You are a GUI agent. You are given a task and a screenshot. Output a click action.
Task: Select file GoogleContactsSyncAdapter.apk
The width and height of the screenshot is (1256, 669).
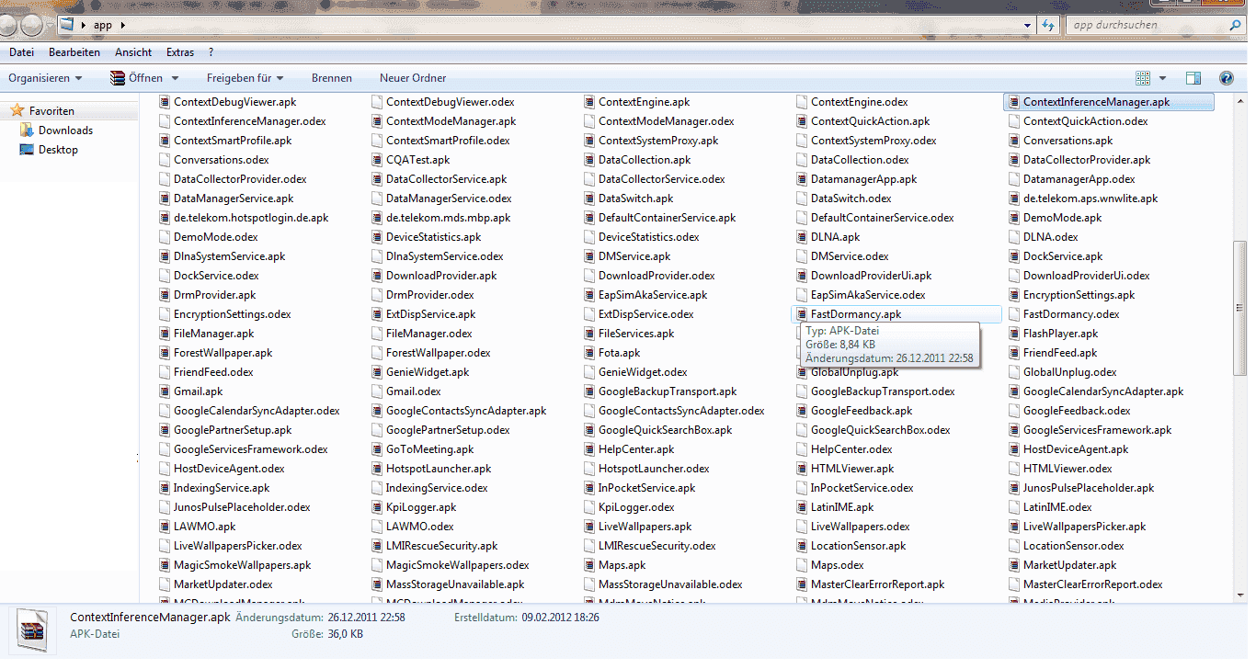pos(466,411)
